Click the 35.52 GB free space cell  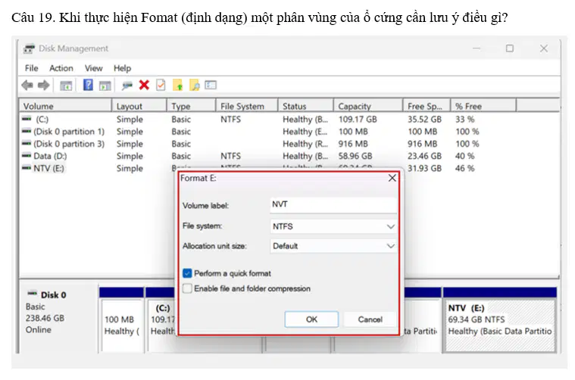pos(424,119)
